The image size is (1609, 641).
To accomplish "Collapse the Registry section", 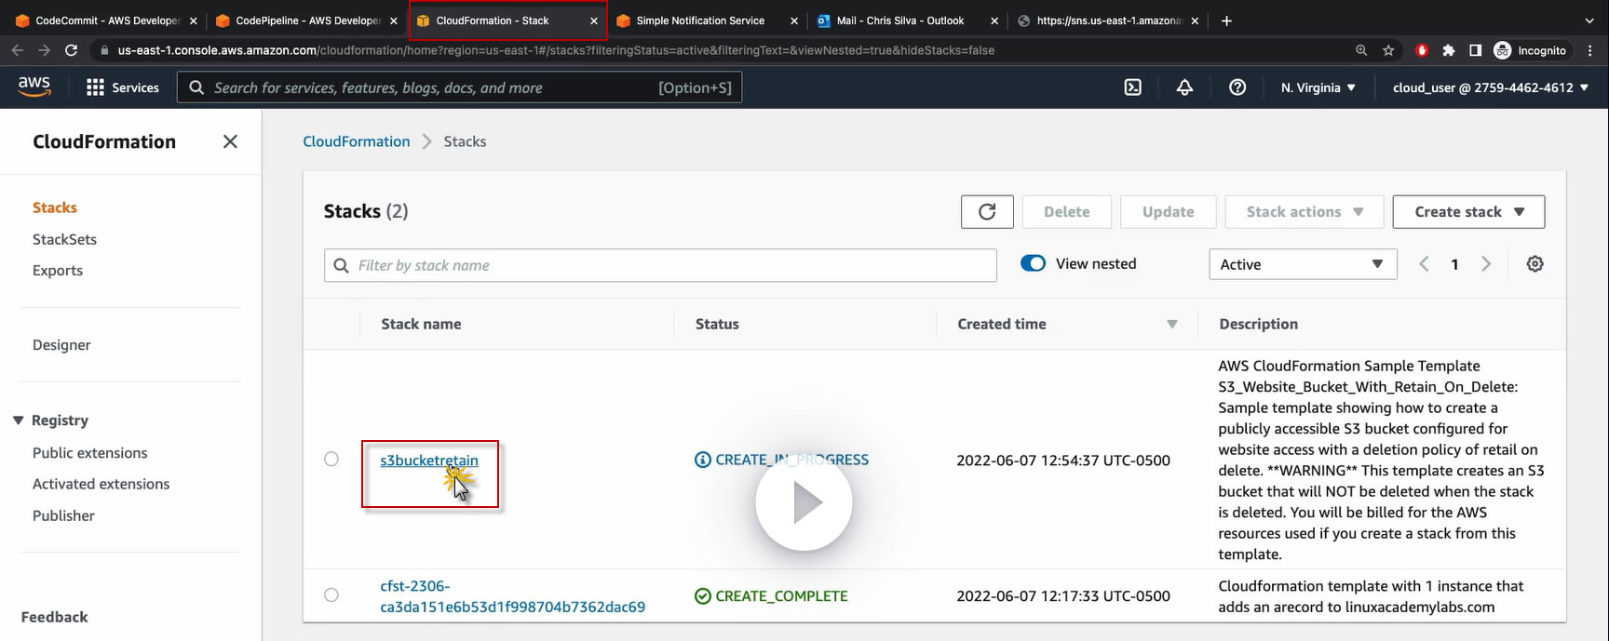I will pos(18,421).
